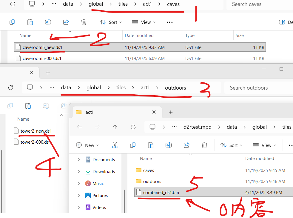The image size is (293, 218).
Task: Click share icon in act1 window toolbar
Action: [186, 145]
